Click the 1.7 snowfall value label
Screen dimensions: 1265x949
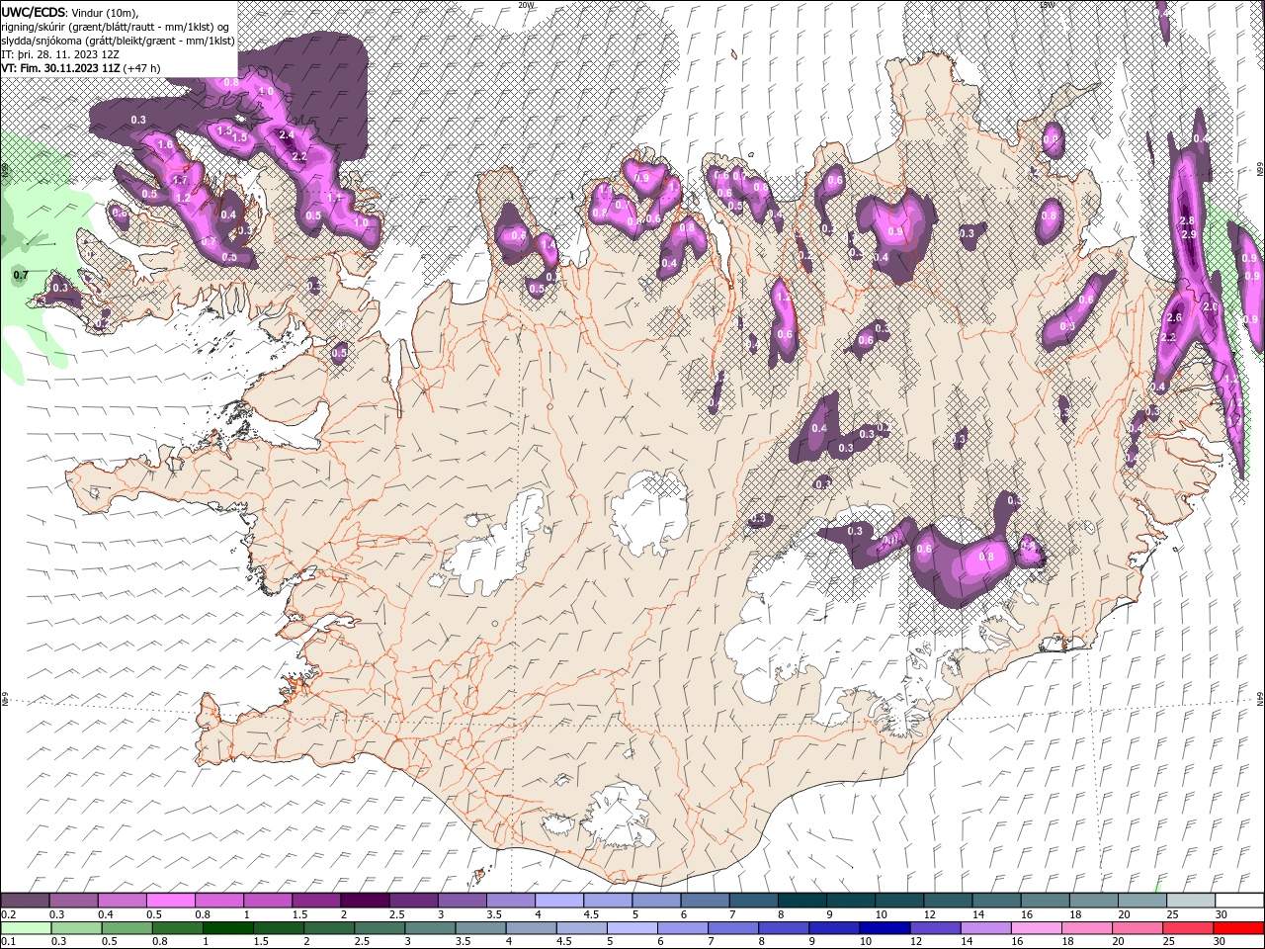pos(181,181)
